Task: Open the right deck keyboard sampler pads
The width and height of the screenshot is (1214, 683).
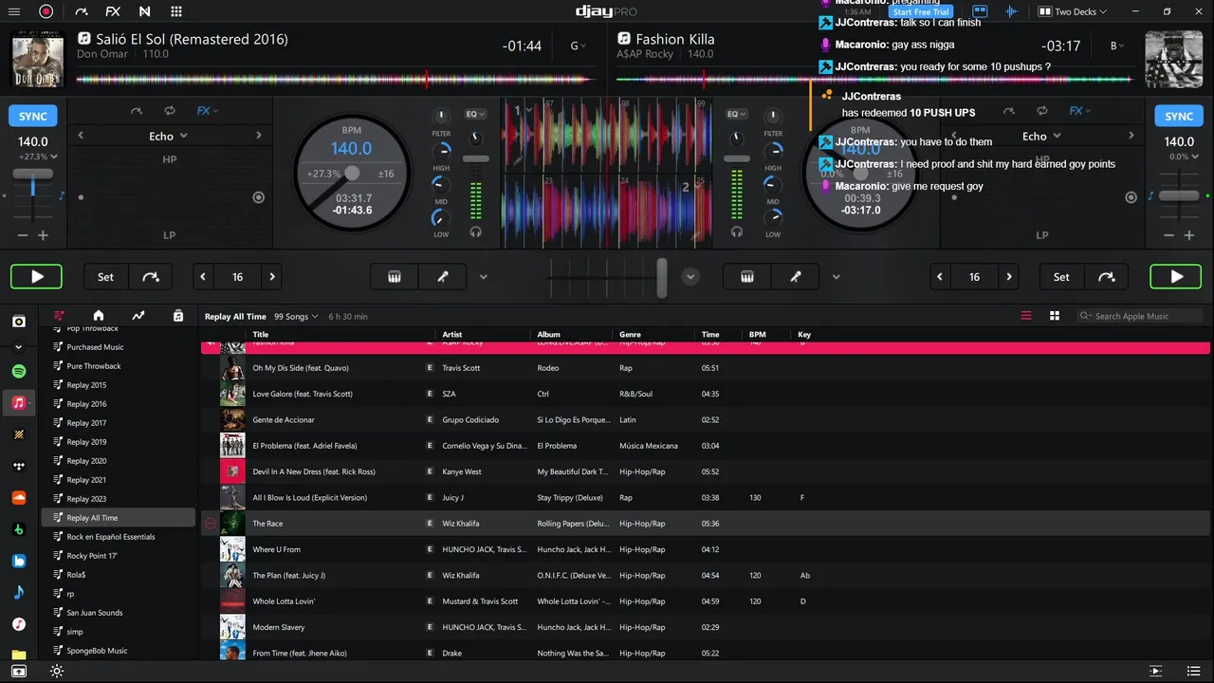Action: [x=747, y=277]
